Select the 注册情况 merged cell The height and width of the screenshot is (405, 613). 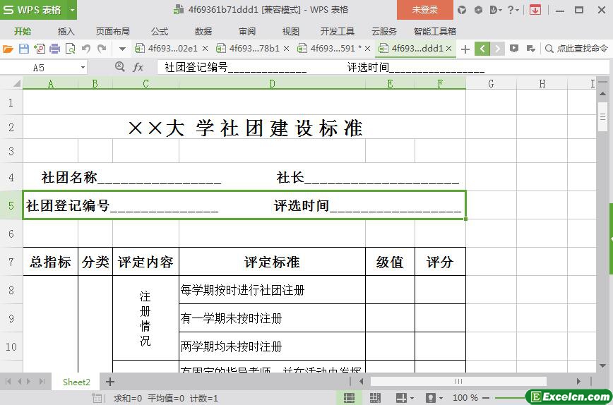(x=145, y=318)
